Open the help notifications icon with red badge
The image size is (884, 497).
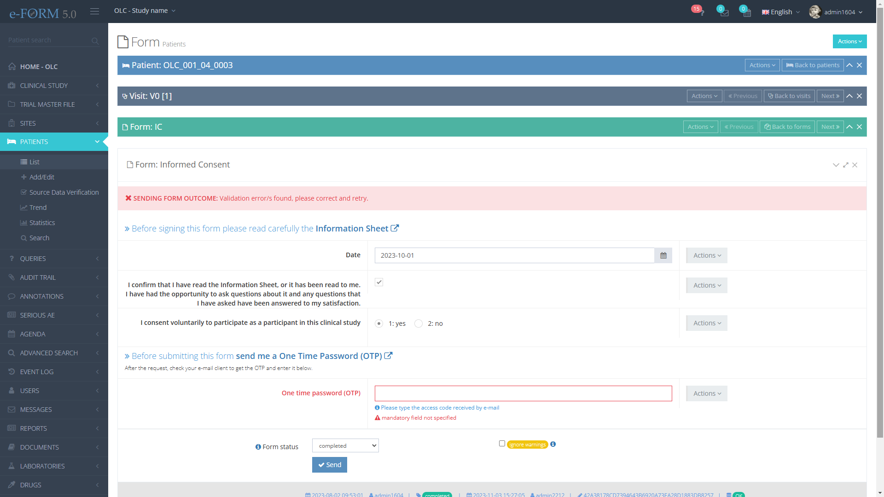pos(701,12)
